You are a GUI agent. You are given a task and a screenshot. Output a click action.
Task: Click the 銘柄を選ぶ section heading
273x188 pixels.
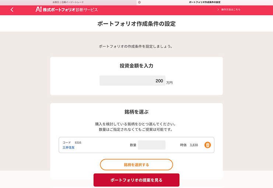(x=136, y=112)
